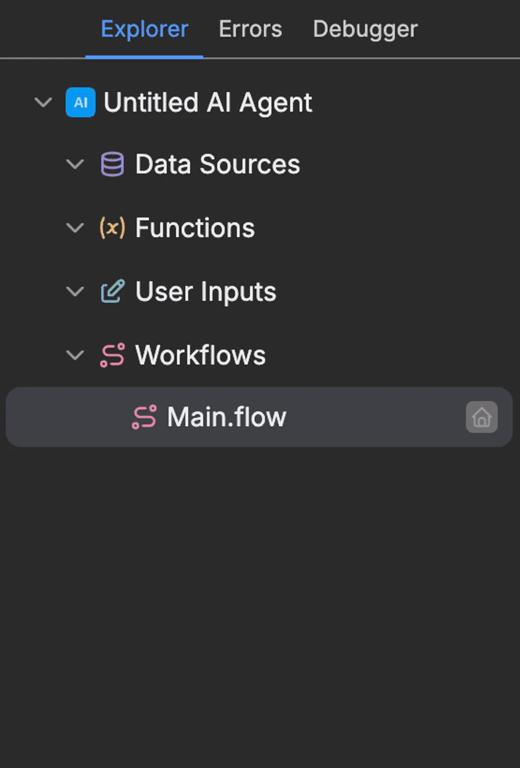
Task: Click the Functions label
Action: tap(195, 227)
